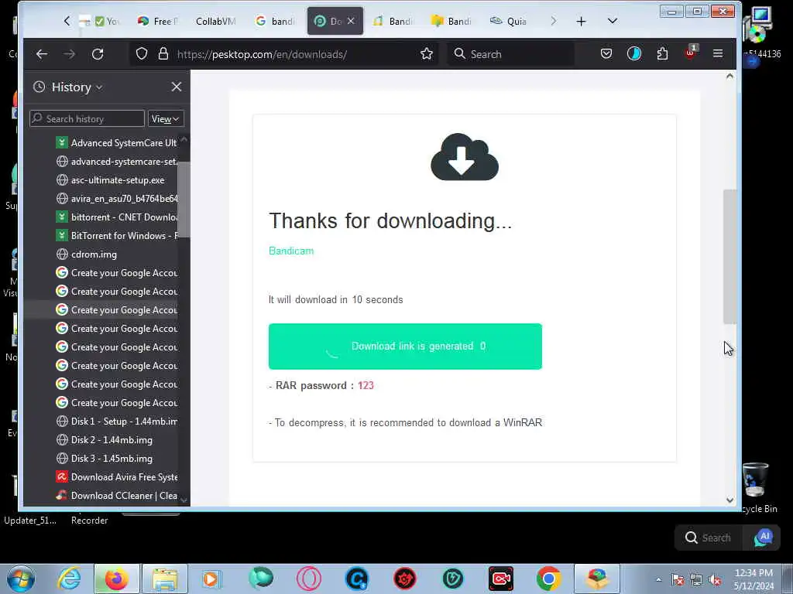Open 'advanced-systemcare-set' history entry
This screenshot has height=594, width=793.
pos(116,162)
